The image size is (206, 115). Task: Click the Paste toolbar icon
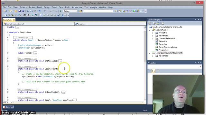[x=35, y=11]
